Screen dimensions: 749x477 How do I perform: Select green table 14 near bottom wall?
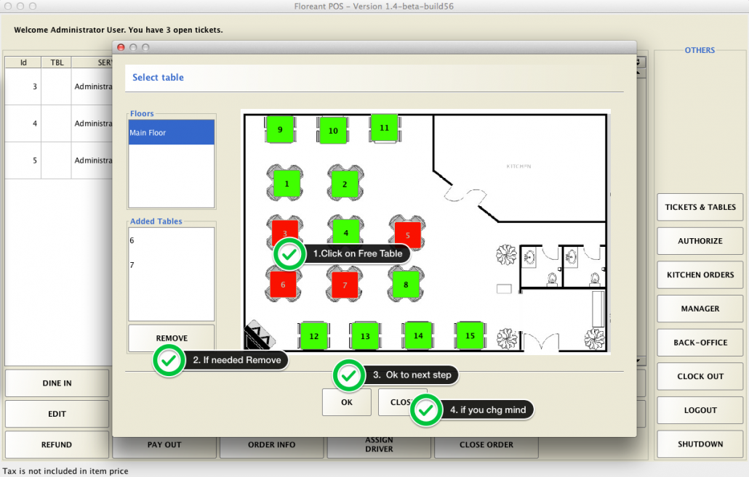click(418, 335)
